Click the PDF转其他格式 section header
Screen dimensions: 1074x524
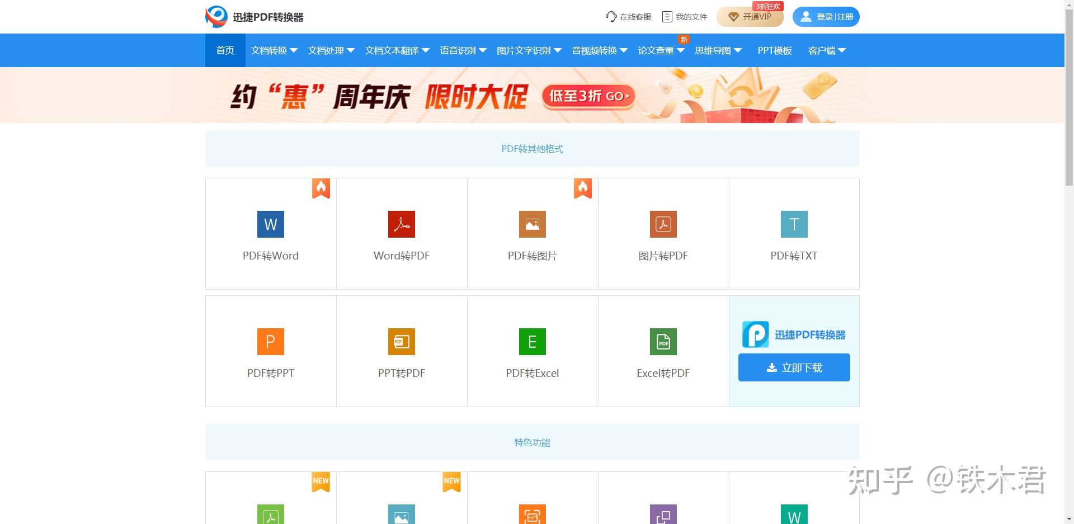(x=533, y=149)
